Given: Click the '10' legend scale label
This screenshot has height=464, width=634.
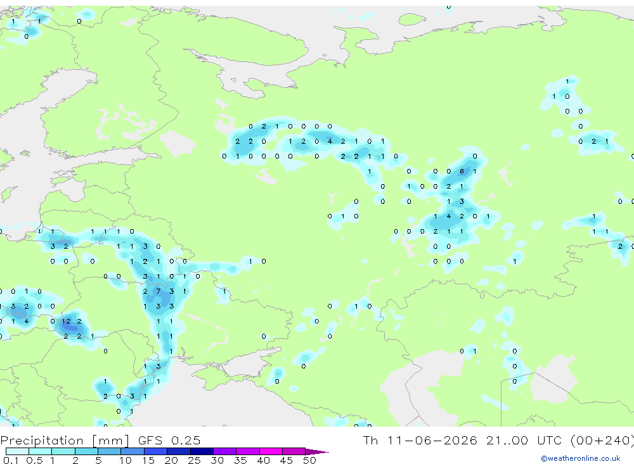Looking at the screenshot, I should click(126, 460).
